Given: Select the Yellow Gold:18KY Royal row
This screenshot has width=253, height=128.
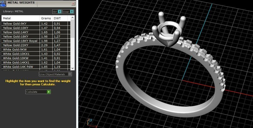Looking at the screenshot, I should [36, 41].
